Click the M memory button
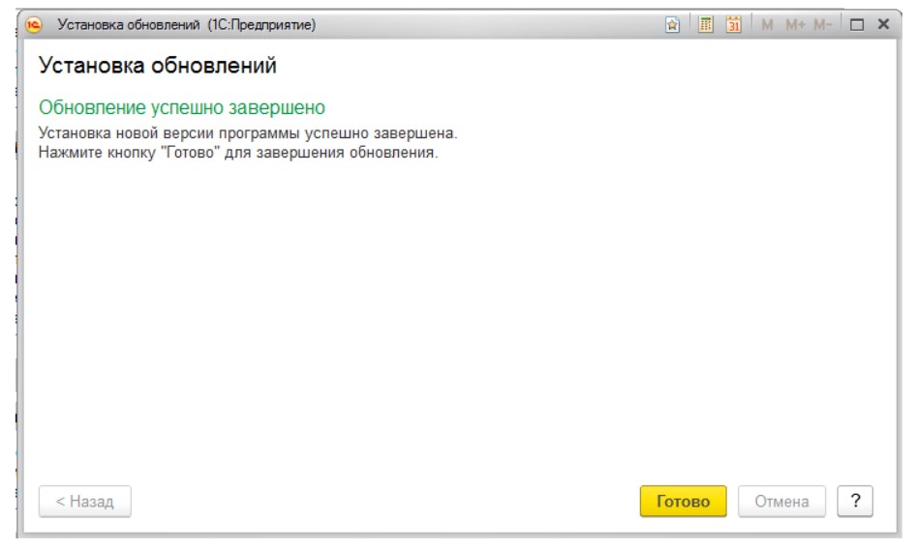 pyautogui.click(x=767, y=24)
